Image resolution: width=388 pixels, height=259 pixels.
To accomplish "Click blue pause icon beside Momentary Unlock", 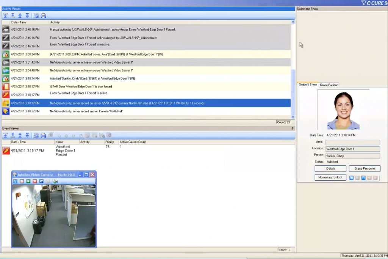I will [363, 178].
